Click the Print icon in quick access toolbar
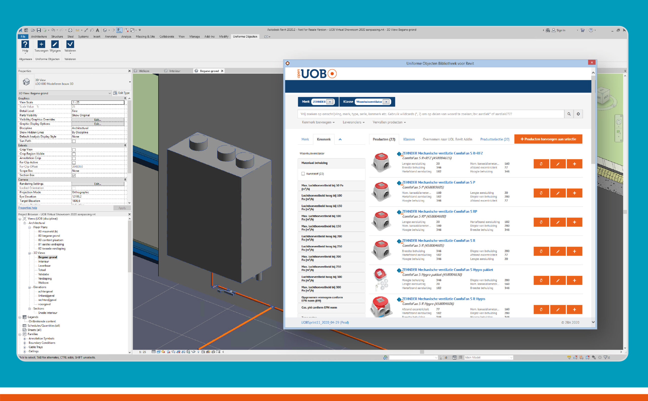Viewport: 648px width, 401px height. click(x=70, y=30)
